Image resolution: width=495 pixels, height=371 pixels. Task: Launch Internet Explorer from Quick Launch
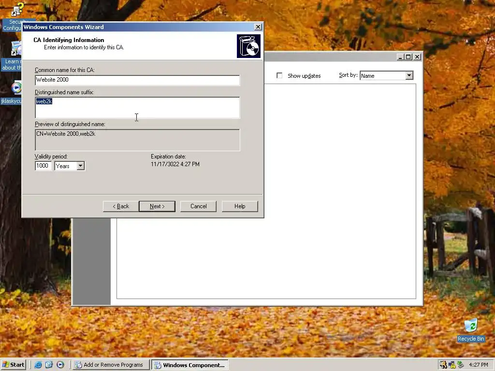[38, 365]
